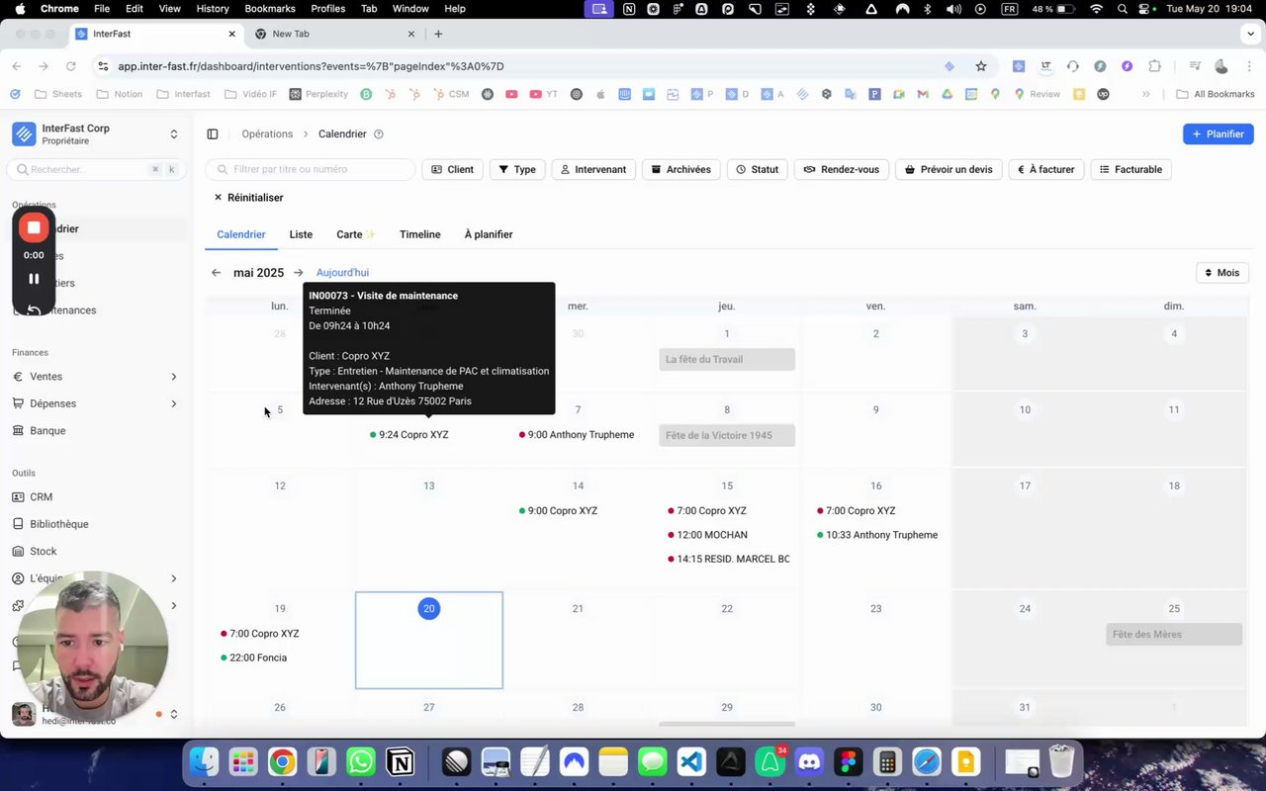The height and width of the screenshot is (791, 1266).
Task: Go to next month arrow
Action: (298, 273)
